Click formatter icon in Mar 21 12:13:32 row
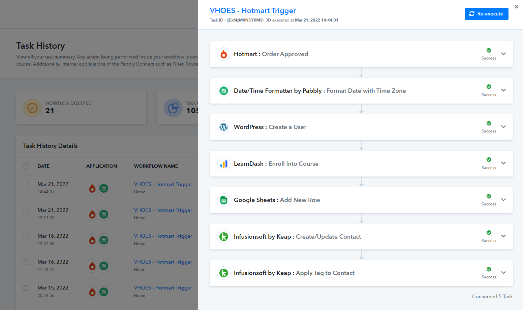 click(x=104, y=214)
